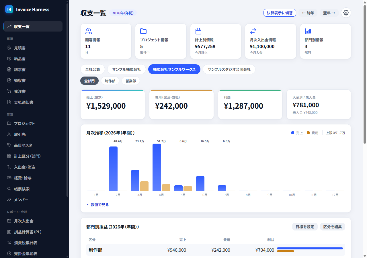Click the 部門別情報 bar chart icon
367x258 pixels.
coord(308,31)
